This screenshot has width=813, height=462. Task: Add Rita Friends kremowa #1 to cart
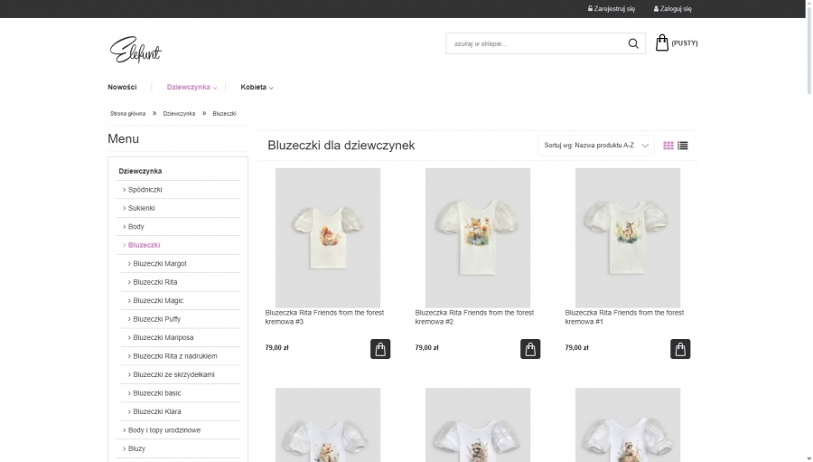679,349
